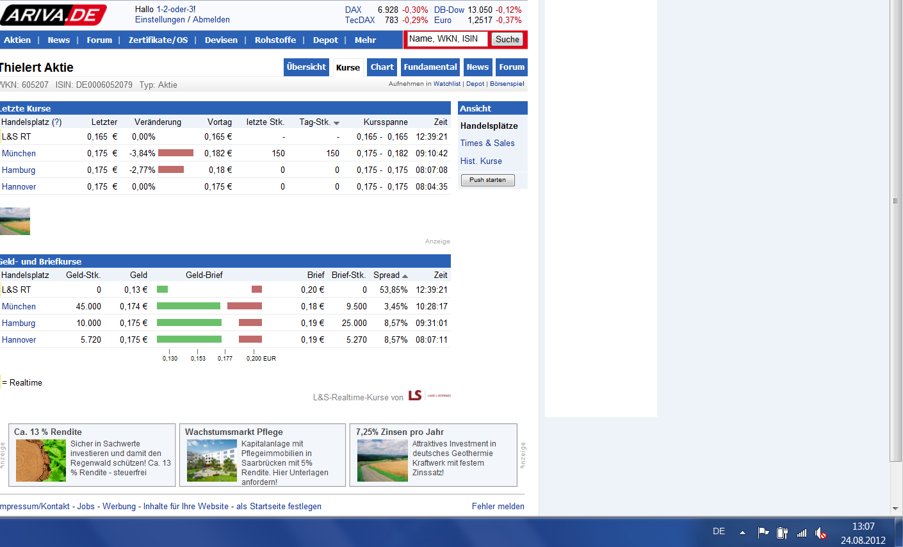Click Hamburg in the Geld- und Briefkurse table
The image size is (903, 547).
pyautogui.click(x=19, y=323)
